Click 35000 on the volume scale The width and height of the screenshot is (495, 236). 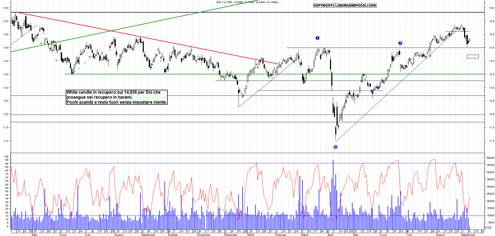(491, 179)
